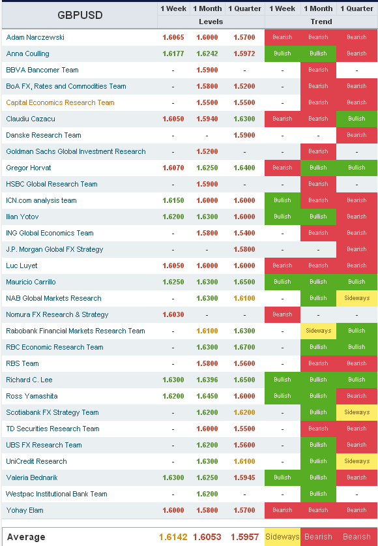378x546 pixels.
Task: Open RBC Economic Research Team link
Action: point(55,347)
